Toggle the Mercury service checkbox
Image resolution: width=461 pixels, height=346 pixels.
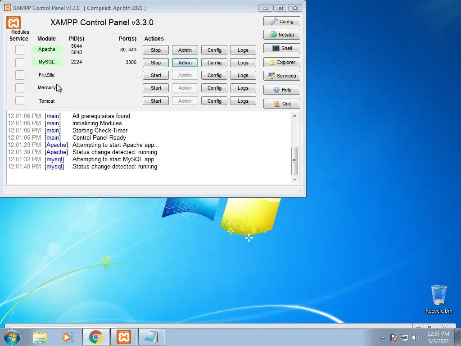20,88
